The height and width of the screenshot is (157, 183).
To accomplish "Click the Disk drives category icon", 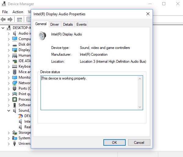I will [15, 44].
